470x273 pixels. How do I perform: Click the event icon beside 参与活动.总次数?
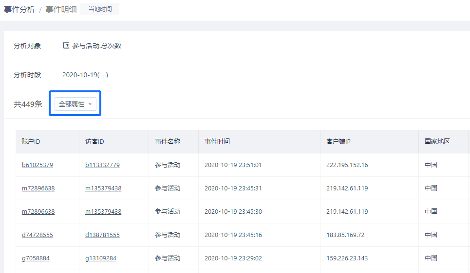pyautogui.click(x=66, y=46)
